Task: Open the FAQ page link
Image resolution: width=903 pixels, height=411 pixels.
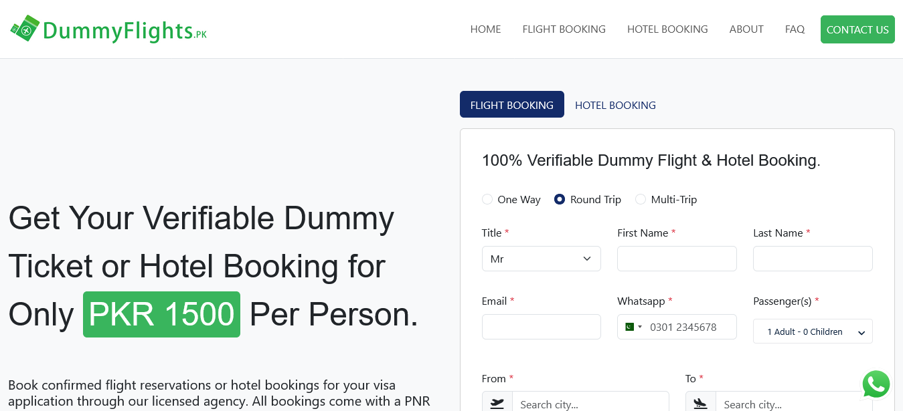Action: [x=795, y=29]
